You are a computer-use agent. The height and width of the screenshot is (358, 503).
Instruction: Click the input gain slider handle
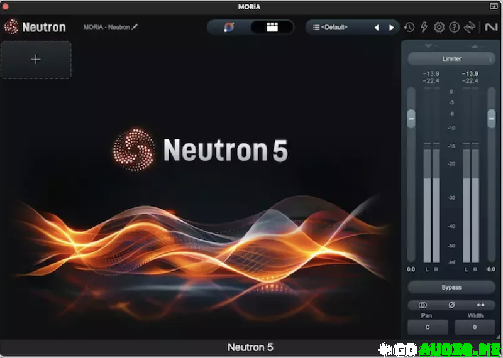[411, 117]
